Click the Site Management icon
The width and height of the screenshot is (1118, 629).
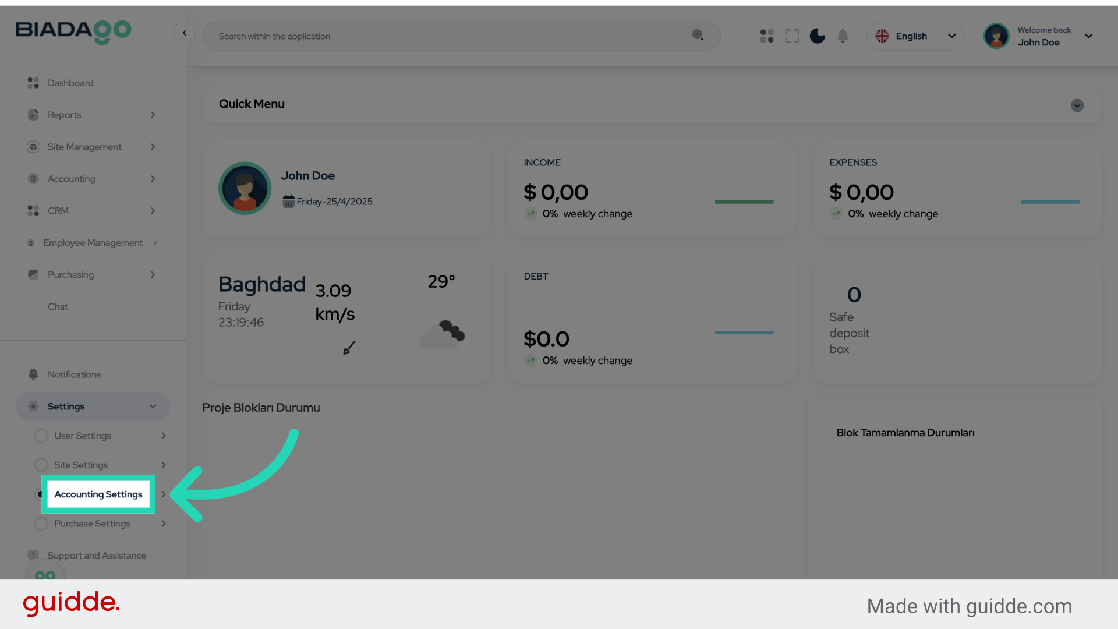pos(33,147)
